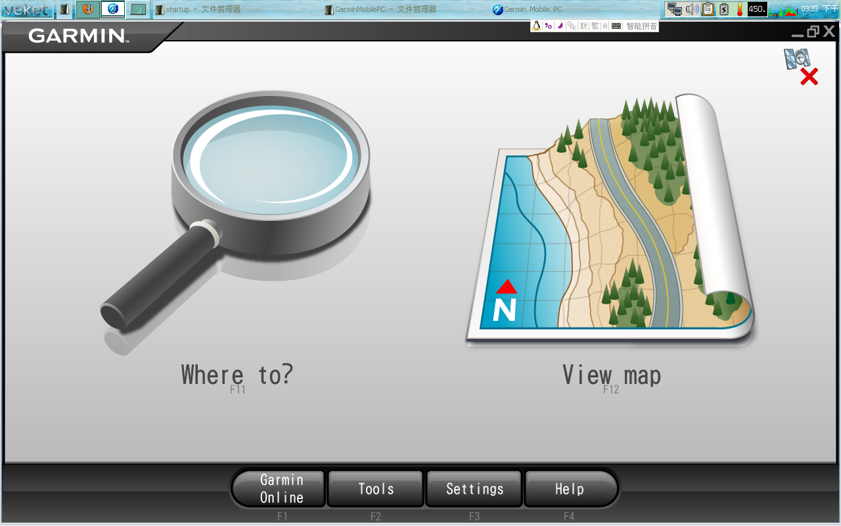Open the virtual keyboard icon in input bar
The height and width of the screenshot is (526, 841).
(x=616, y=26)
